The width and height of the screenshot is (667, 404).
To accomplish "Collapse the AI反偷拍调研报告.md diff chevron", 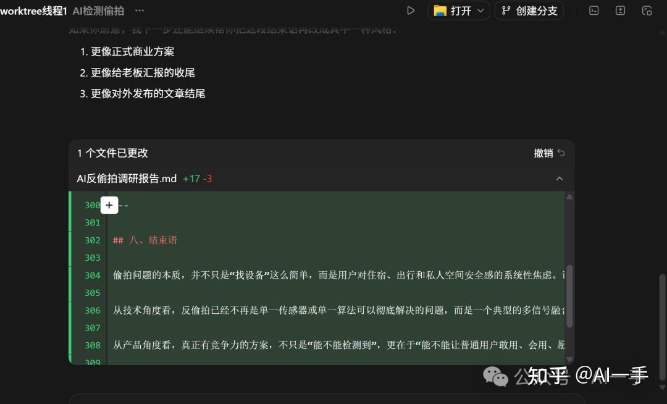I will pyautogui.click(x=560, y=179).
